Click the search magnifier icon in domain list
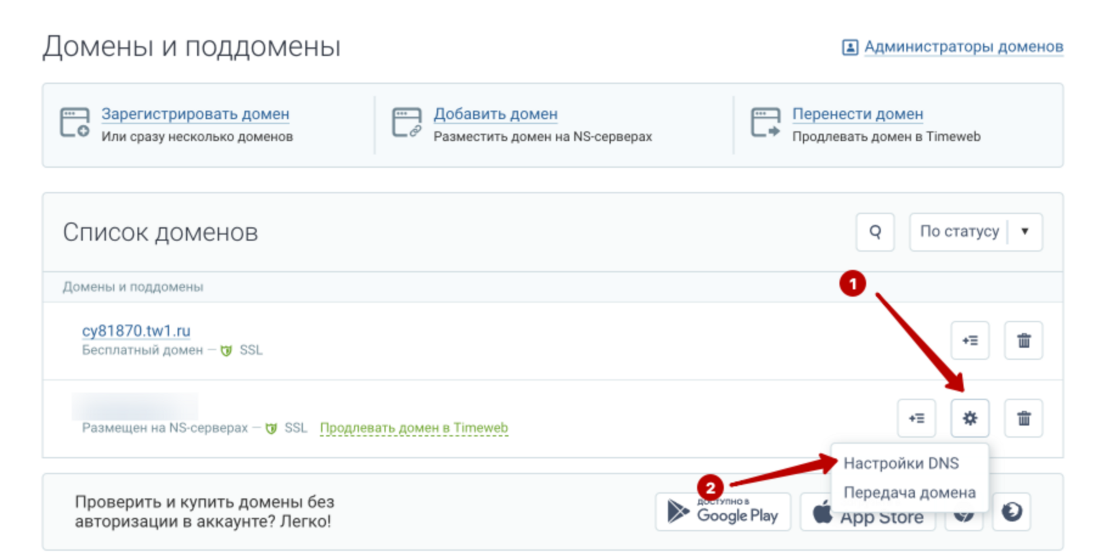 point(875,232)
